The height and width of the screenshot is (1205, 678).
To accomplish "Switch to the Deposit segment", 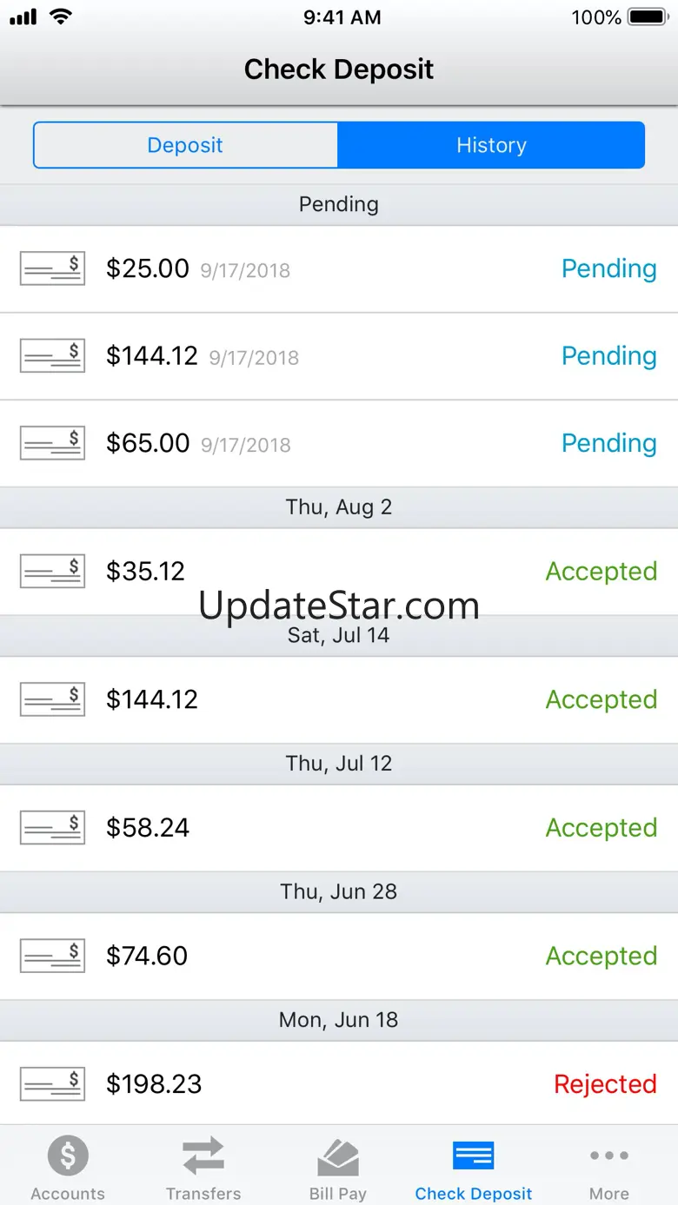I will 185,145.
